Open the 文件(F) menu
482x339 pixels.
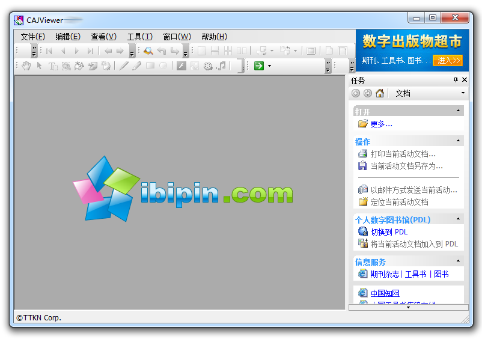coord(32,37)
